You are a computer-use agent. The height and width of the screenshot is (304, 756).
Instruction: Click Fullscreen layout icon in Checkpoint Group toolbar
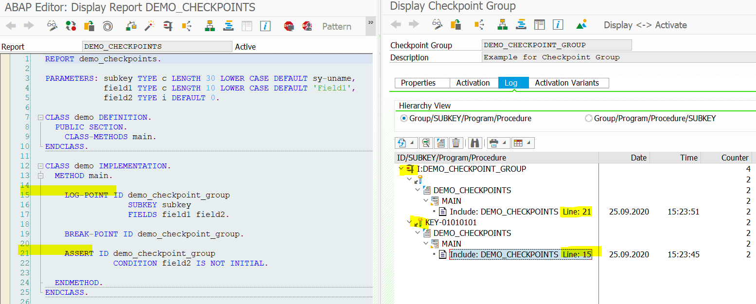click(539, 24)
